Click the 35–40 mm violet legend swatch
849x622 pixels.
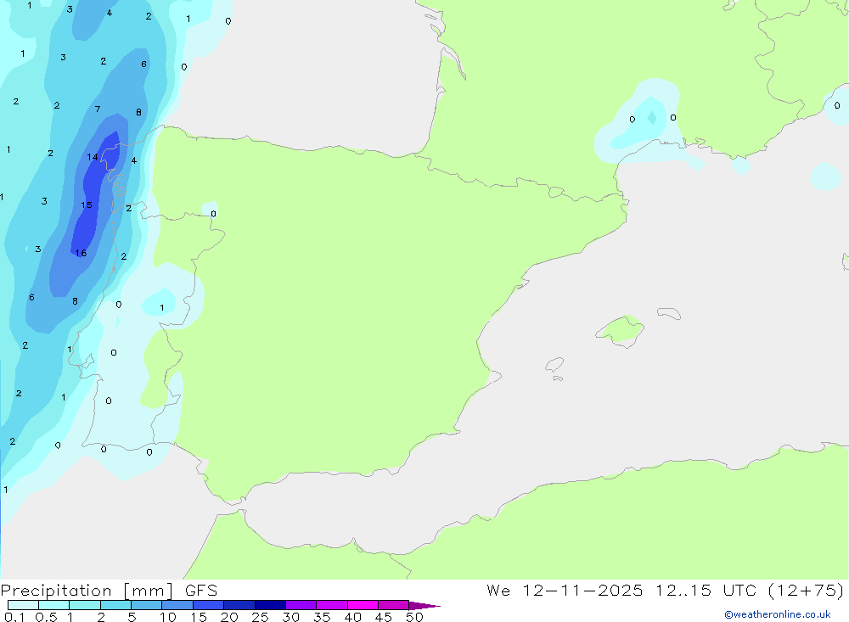[x=332, y=605]
